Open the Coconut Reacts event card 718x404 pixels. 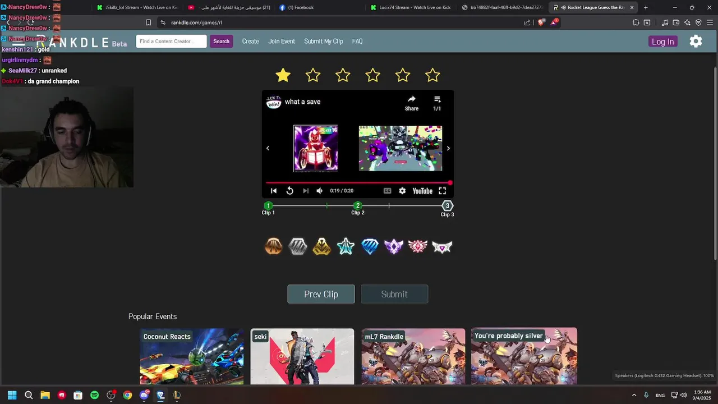tap(192, 356)
